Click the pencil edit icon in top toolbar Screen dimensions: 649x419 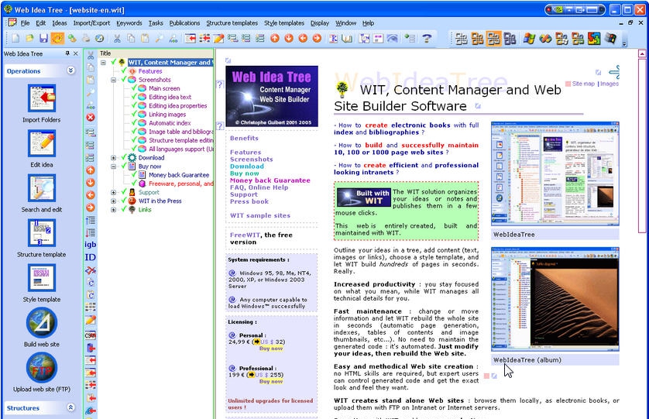[x=218, y=39]
